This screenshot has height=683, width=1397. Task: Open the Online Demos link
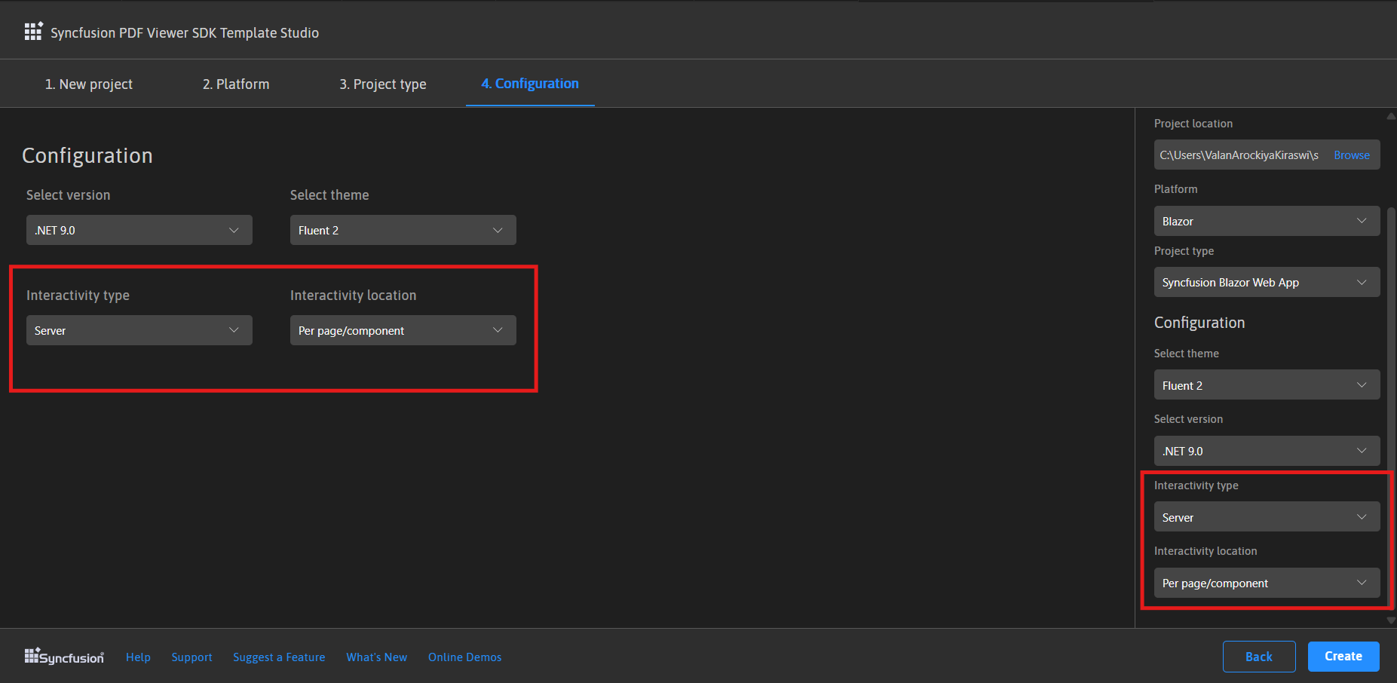point(464,657)
